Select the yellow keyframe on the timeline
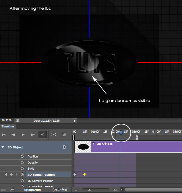 point(85,174)
